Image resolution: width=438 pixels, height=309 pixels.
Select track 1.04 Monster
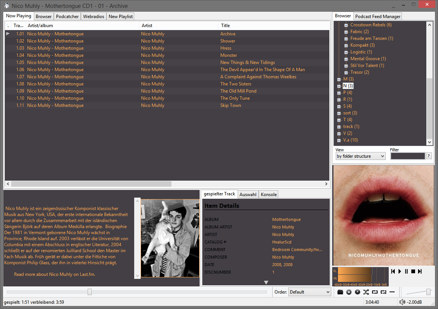click(167, 55)
